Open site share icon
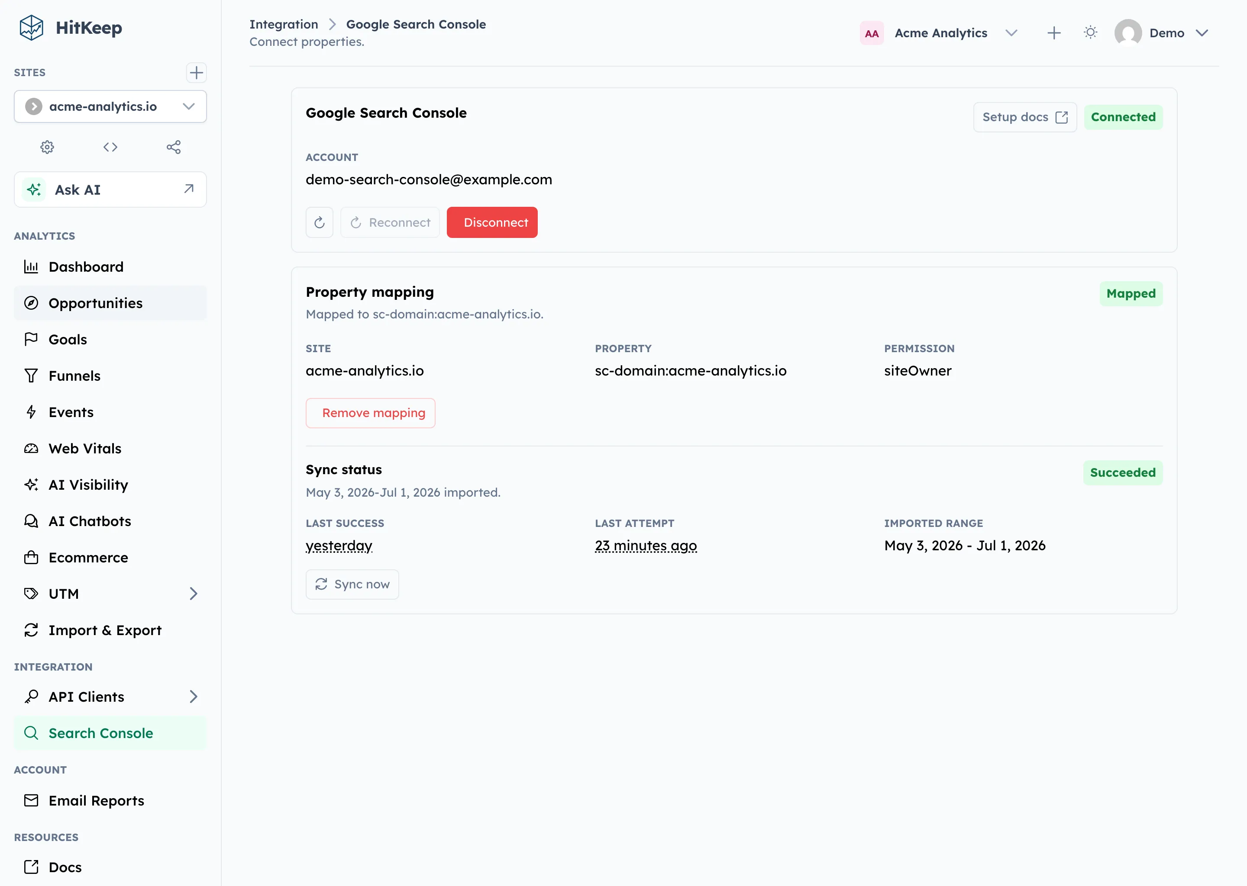Viewport: 1247px width, 886px height. (x=174, y=147)
